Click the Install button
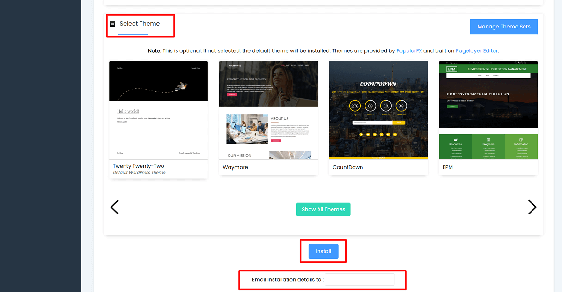The height and width of the screenshot is (292, 562). pyautogui.click(x=323, y=251)
